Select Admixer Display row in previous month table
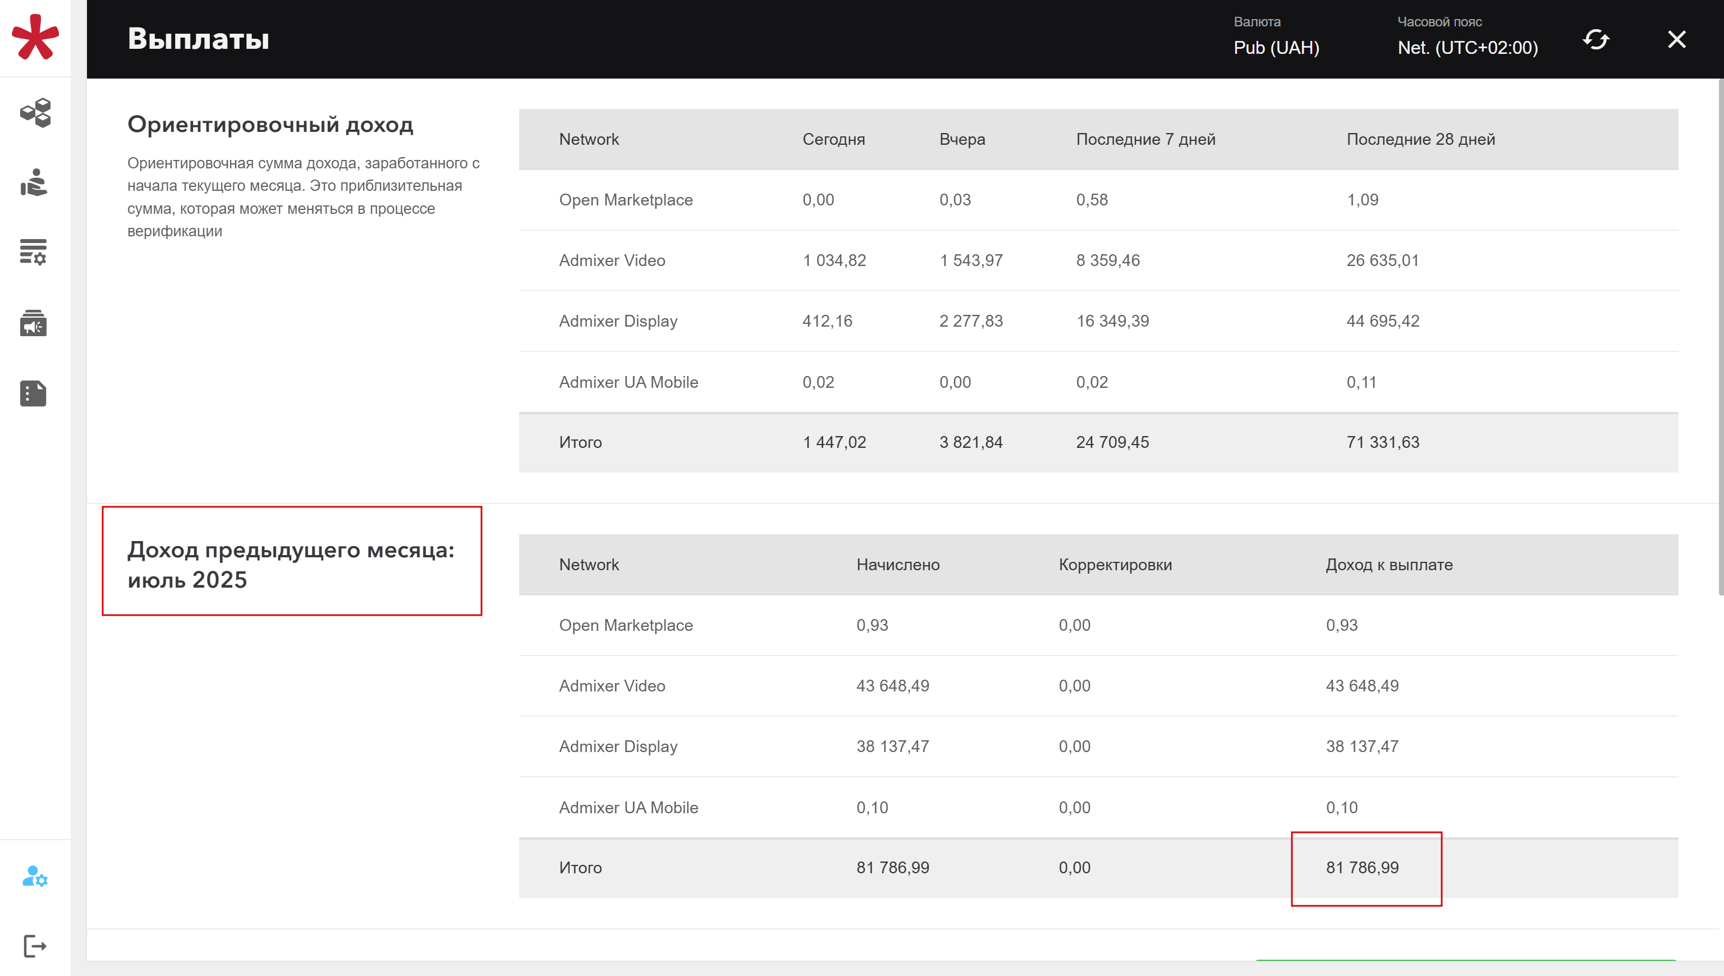The image size is (1724, 976). coord(1098,747)
